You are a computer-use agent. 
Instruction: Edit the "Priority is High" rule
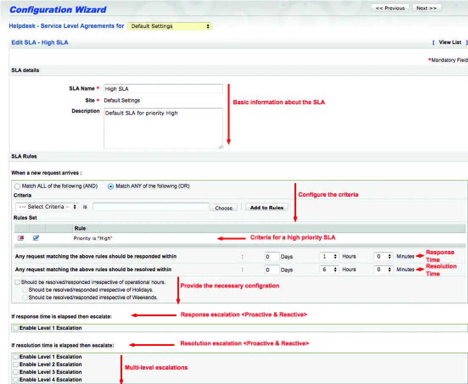36,238
